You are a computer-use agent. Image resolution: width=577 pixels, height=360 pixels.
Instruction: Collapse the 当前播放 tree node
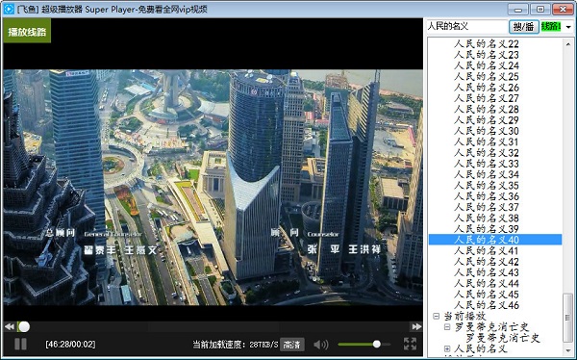[436, 316]
